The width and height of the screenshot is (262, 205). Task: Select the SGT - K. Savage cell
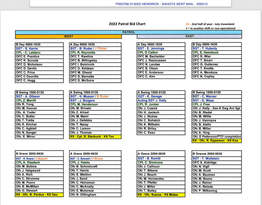pyautogui.click(x=161, y=96)
